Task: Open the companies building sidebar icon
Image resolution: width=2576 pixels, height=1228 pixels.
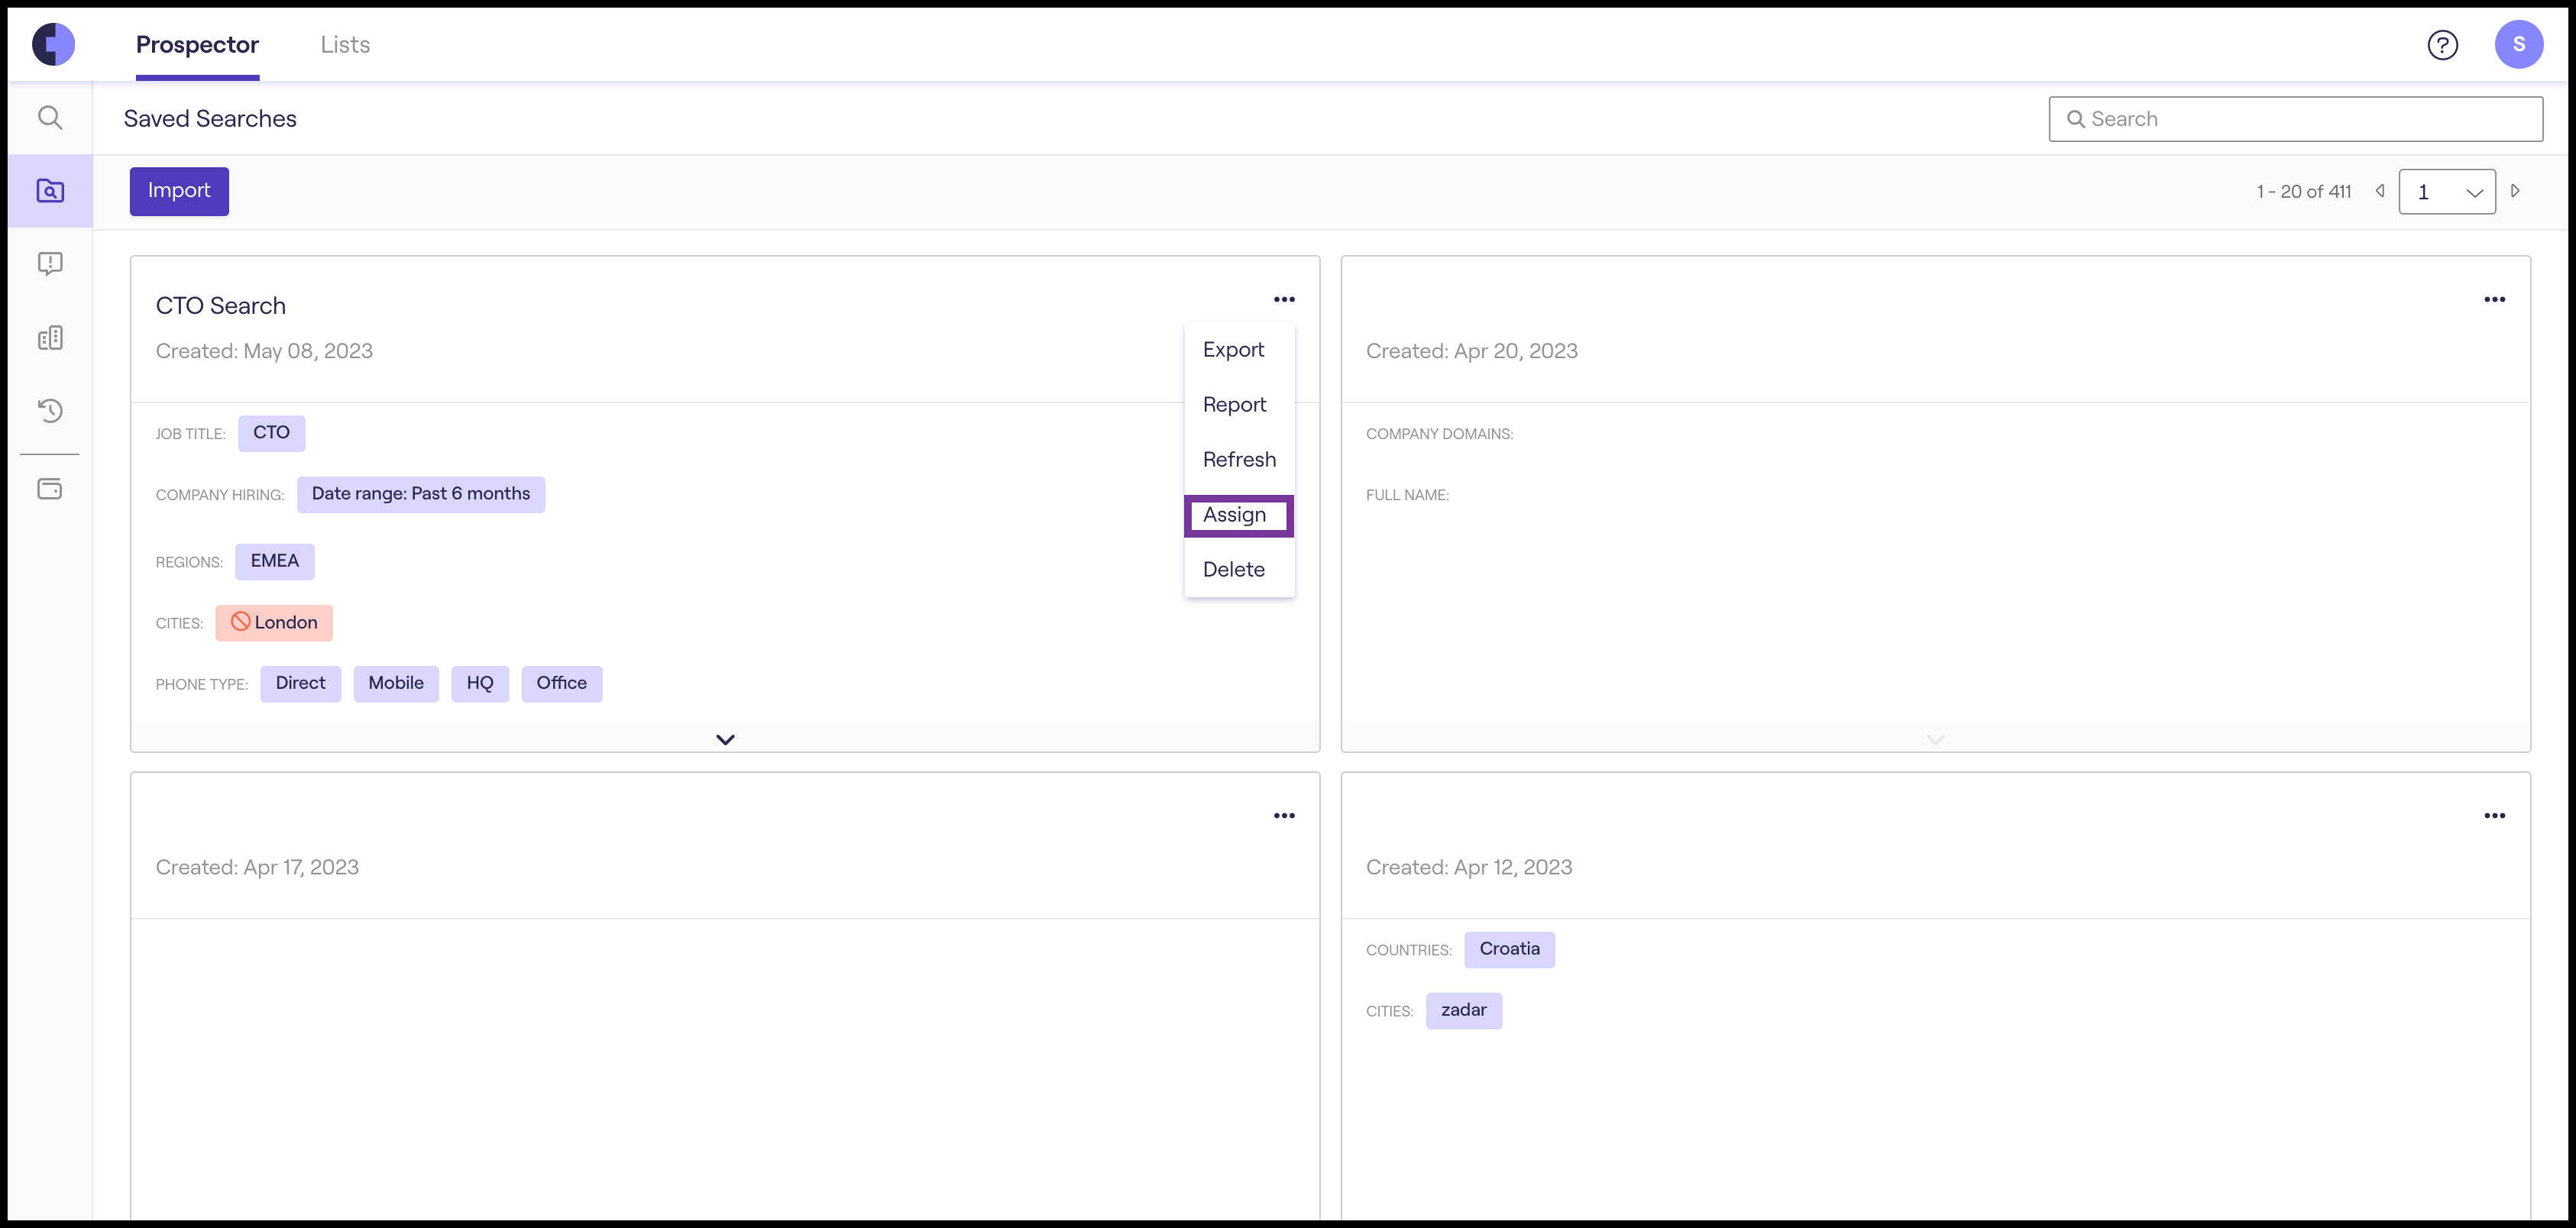Action: click(50, 338)
